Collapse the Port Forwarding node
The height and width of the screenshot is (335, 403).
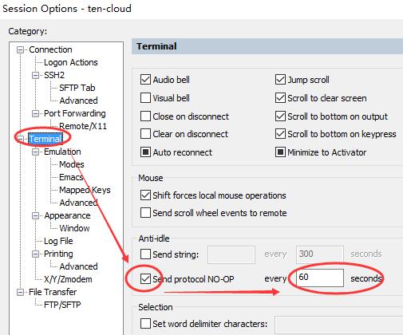pos(35,113)
